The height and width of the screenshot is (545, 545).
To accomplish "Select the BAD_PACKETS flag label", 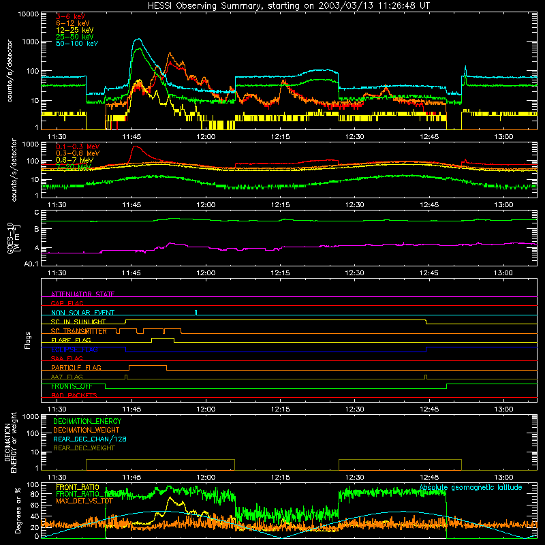I will [x=74, y=395].
